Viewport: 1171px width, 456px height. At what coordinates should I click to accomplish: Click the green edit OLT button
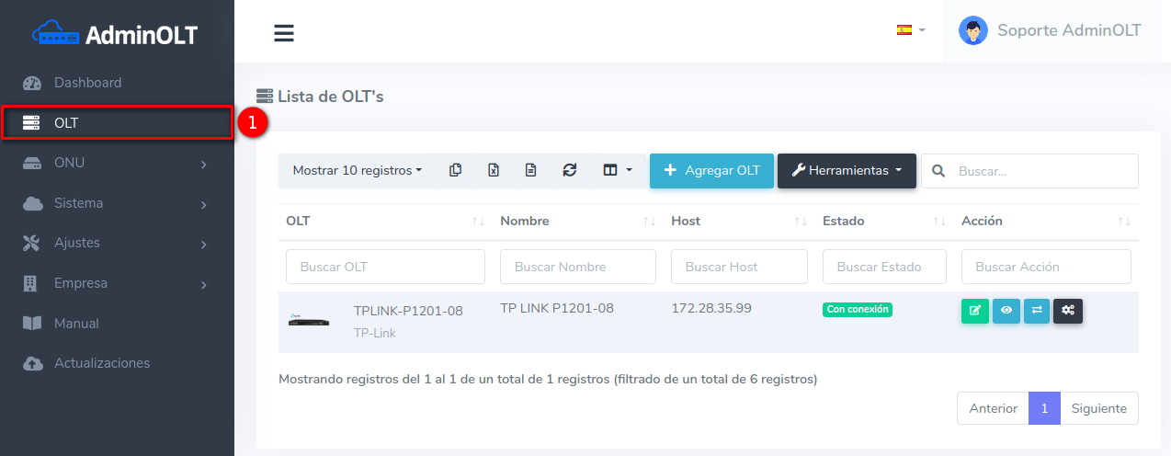pos(974,311)
